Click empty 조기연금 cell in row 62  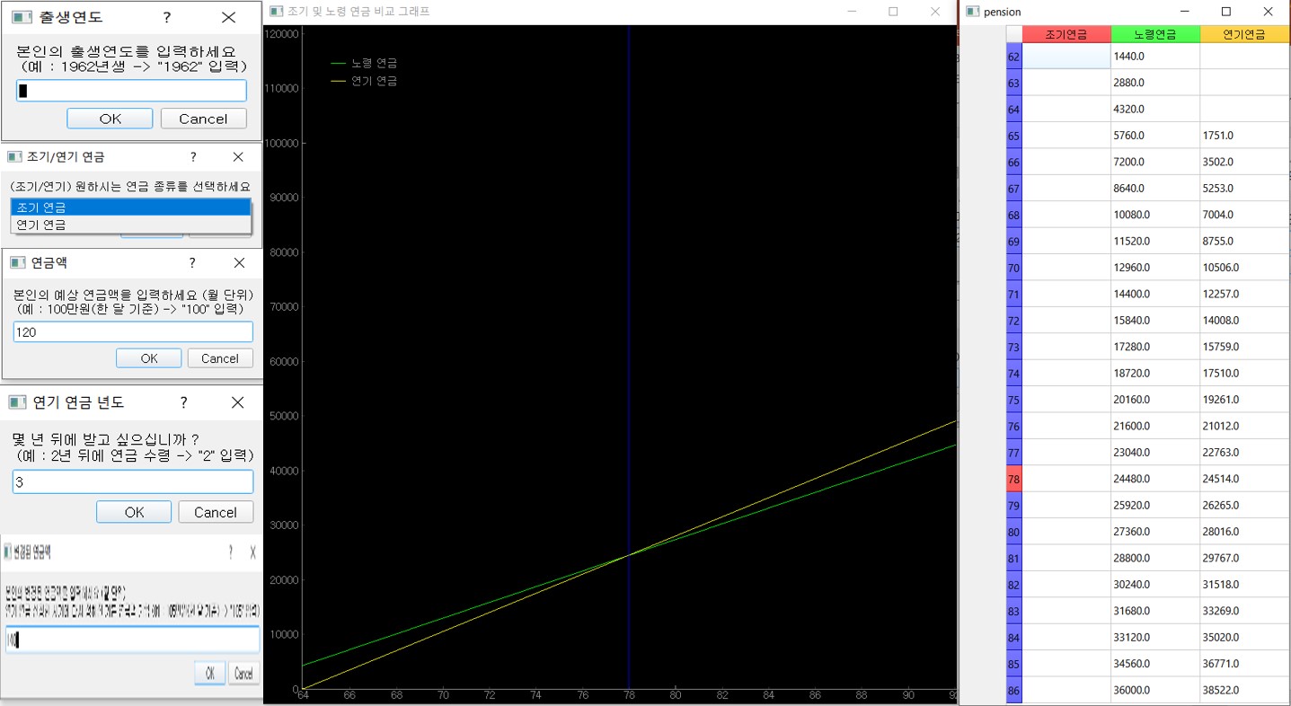[x=1066, y=57]
